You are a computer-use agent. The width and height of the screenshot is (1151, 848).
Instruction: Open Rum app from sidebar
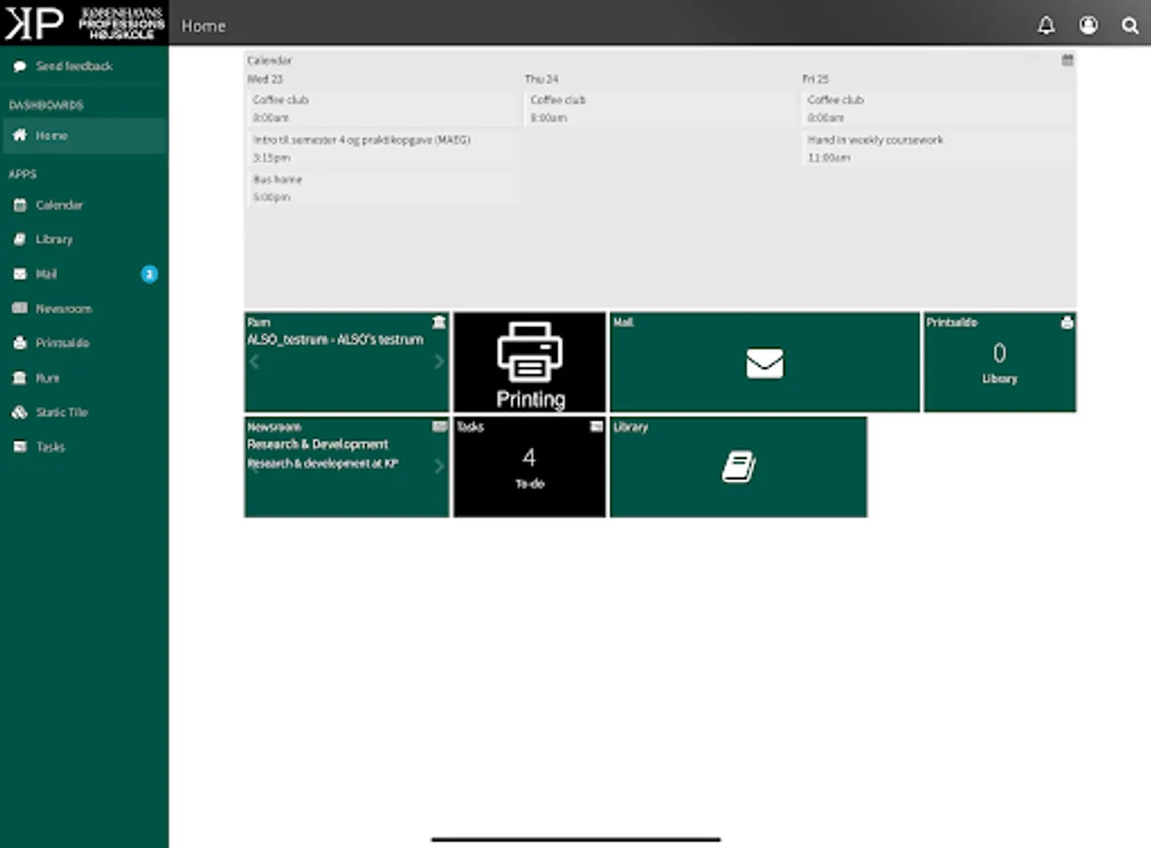point(84,378)
